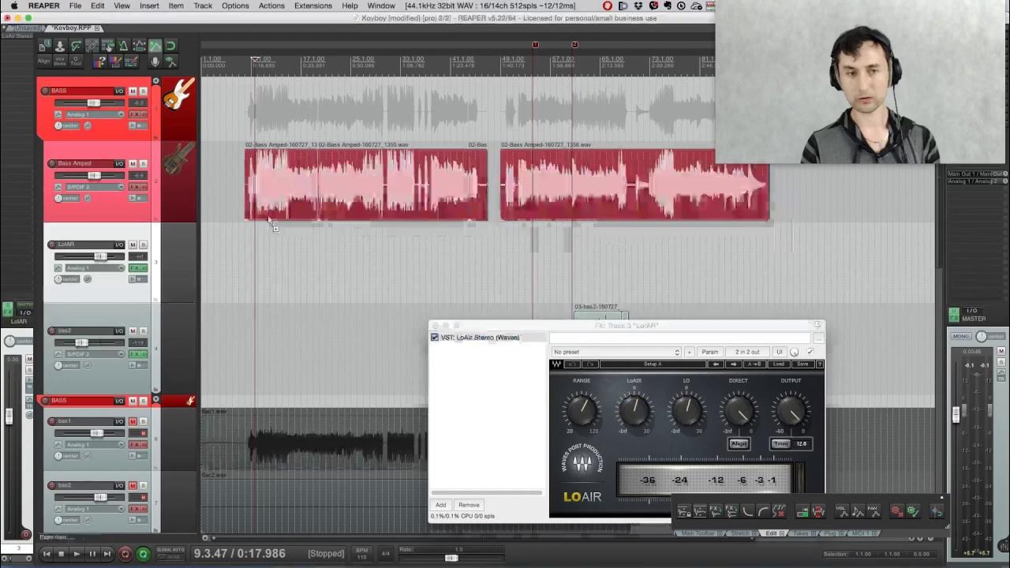Open envelope arrow button on Bass Amped track
The image size is (1010, 568).
coord(58,187)
